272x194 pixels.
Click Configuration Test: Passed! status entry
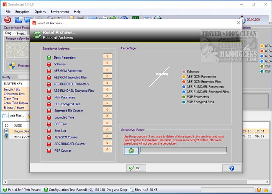66,190
